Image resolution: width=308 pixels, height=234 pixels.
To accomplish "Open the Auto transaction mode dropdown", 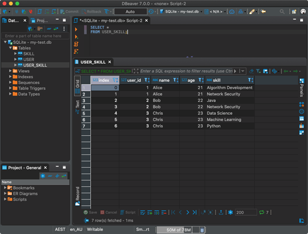I will click(x=131, y=12).
